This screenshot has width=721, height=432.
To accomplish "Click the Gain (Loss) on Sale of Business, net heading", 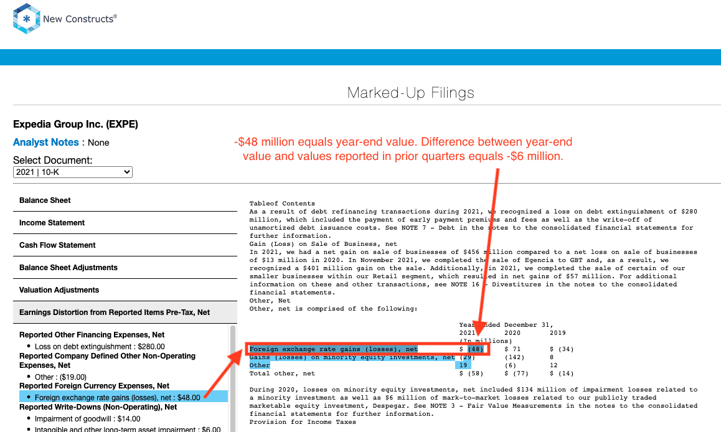I will (323, 244).
